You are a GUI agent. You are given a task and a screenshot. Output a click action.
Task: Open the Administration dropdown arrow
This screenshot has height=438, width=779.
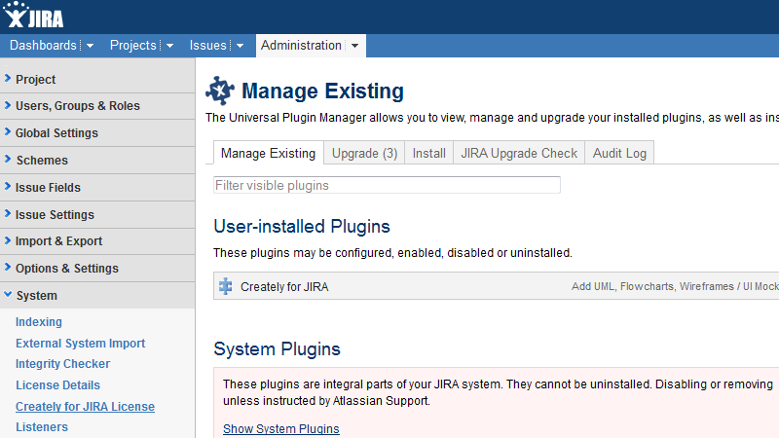[x=354, y=46]
